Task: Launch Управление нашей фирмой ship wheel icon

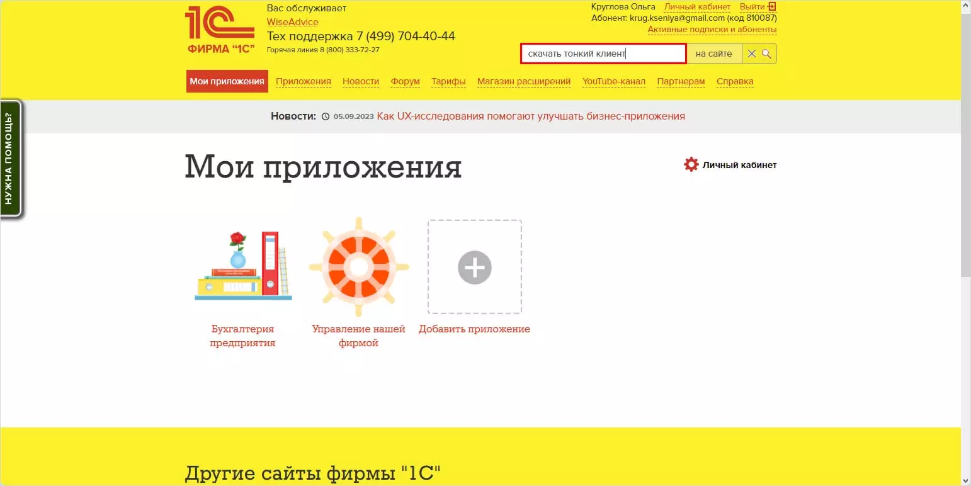Action: coord(358,267)
